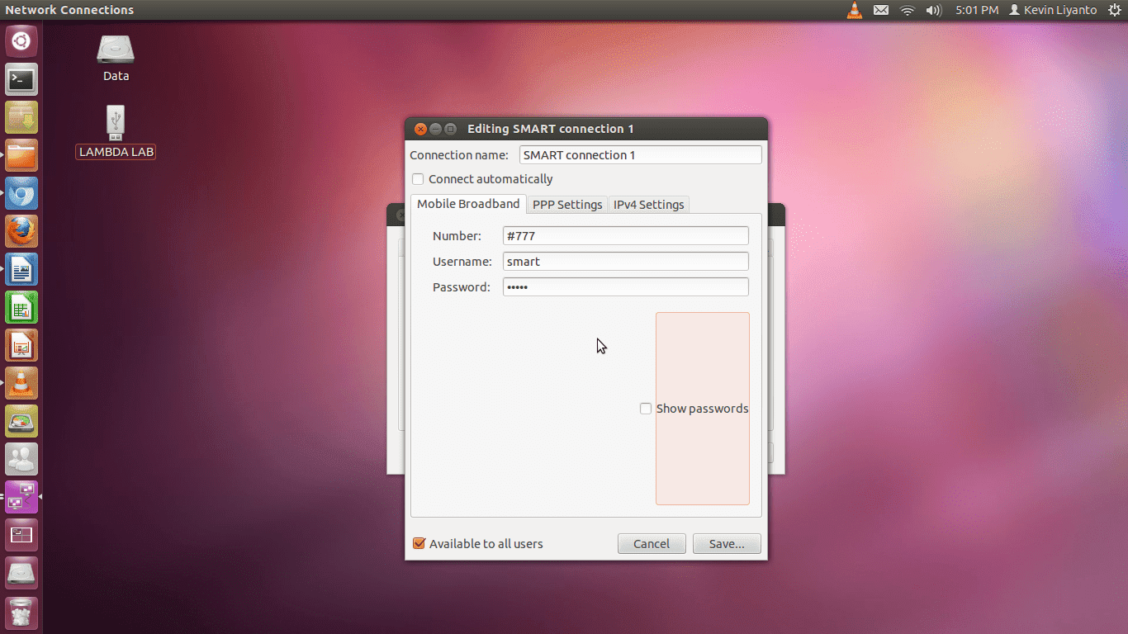Image resolution: width=1128 pixels, height=634 pixels.
Task: Select the Mobile Broadband tab
Action: tap(468, 204)
